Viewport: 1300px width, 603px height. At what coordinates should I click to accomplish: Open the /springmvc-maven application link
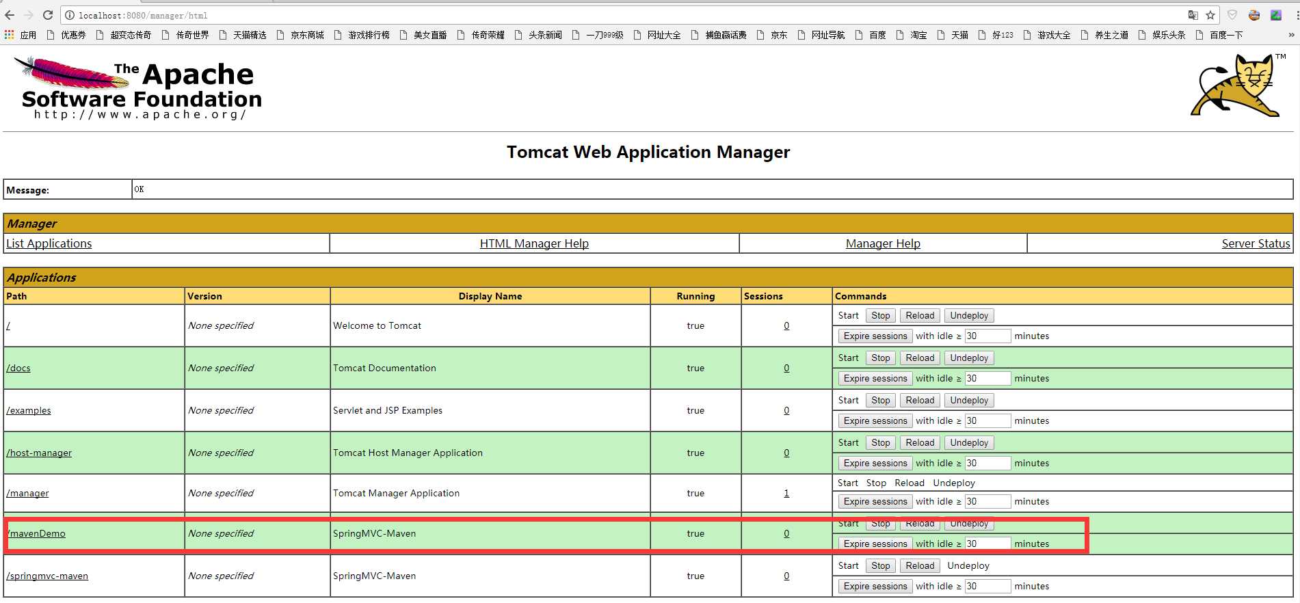pyautogui.click(x=47, y=576)
